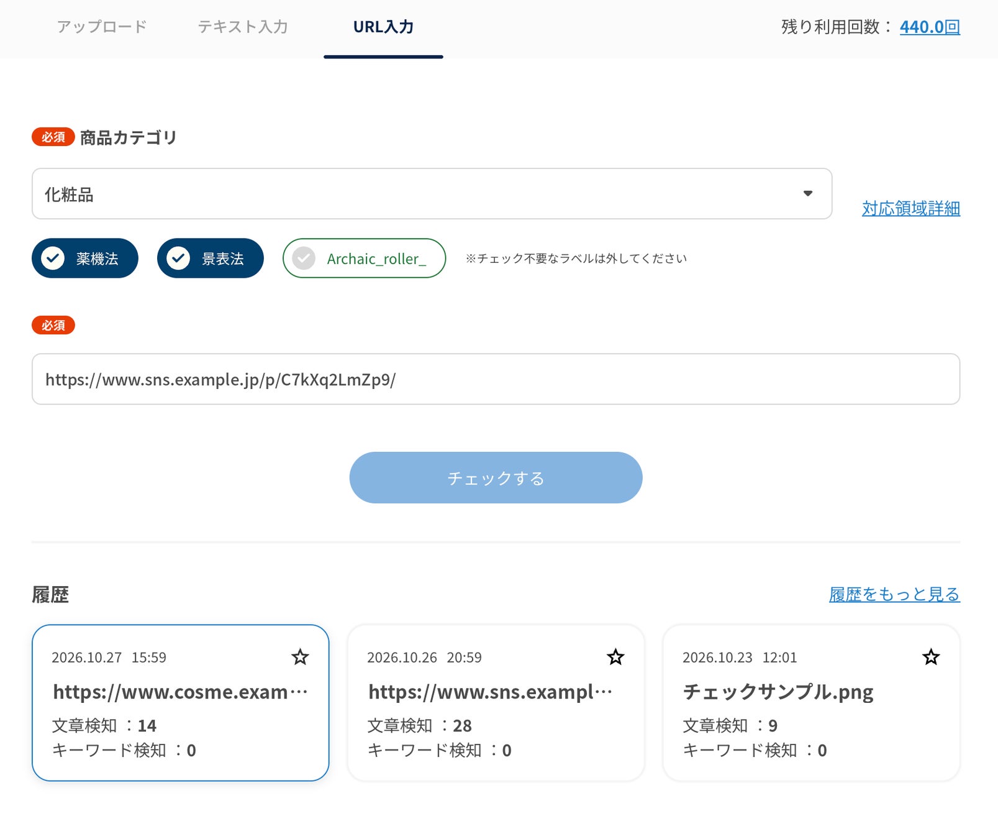This screenshot has height=839, width=998.
Task: Click the 文章検知 :28 count
Action: point(419,725)
